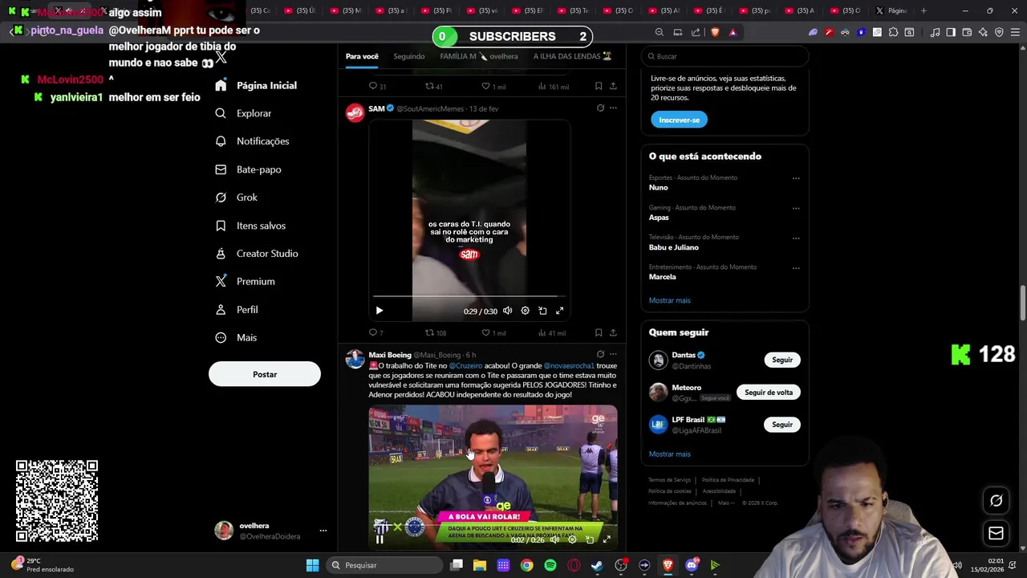This screenshot has height=578, width=1027.
Task: Open the floating Grok button
Action: pyautogui.click(x=996, y=500)
